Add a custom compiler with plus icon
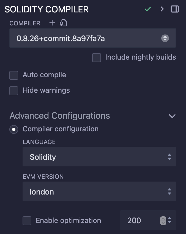 [52, 23]
